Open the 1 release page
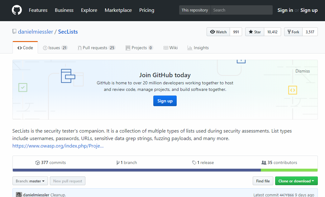 pos(203,163)
